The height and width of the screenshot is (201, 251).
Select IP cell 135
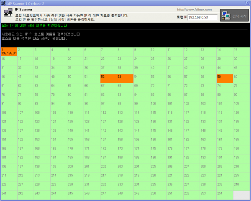pyautogui.click(x=241, y=123)
